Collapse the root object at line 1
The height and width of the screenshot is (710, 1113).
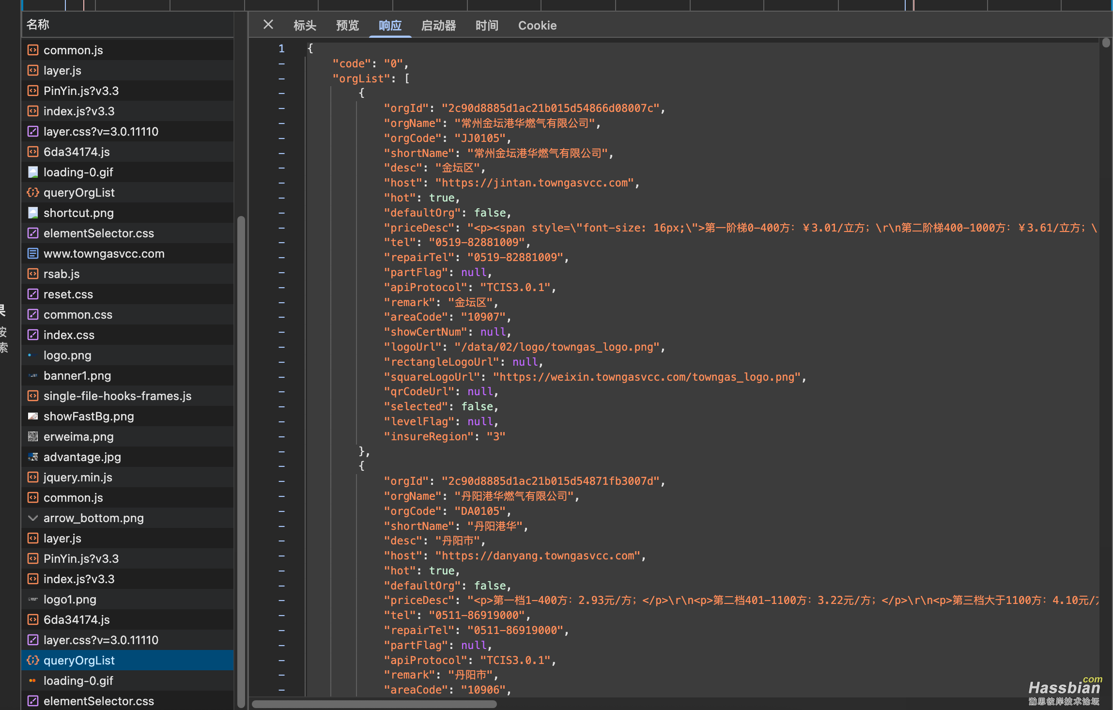[281, 48]
